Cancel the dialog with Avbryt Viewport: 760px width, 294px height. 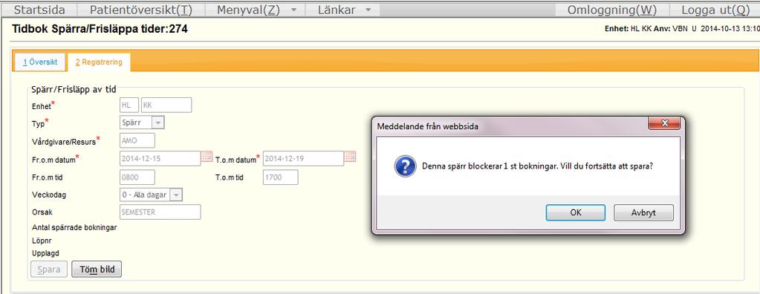click(x=643, y=212)
